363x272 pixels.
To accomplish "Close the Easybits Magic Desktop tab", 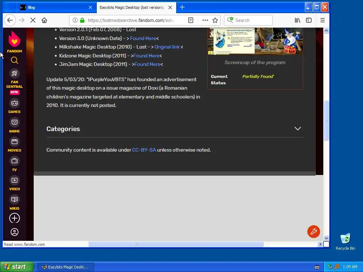I will [x=170, y=7].
